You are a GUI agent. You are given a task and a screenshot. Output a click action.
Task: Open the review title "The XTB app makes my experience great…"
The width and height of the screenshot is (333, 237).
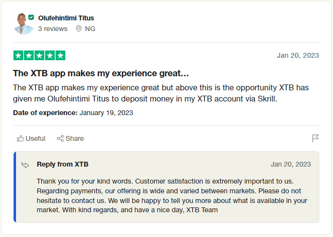coord(101,73)
